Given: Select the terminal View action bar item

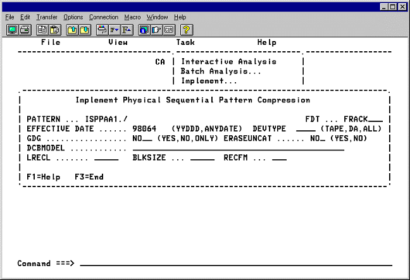Looking at the screenshot, I should (x=118, y=42).
